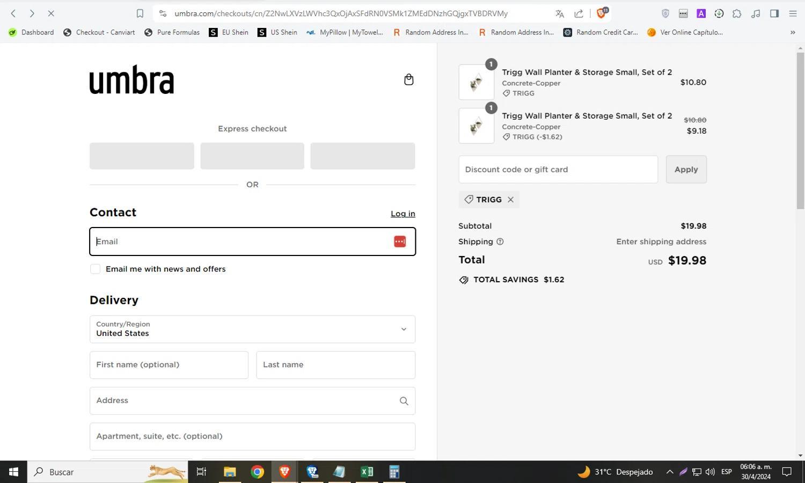Remove TRIGG discount code

[510, 200]
